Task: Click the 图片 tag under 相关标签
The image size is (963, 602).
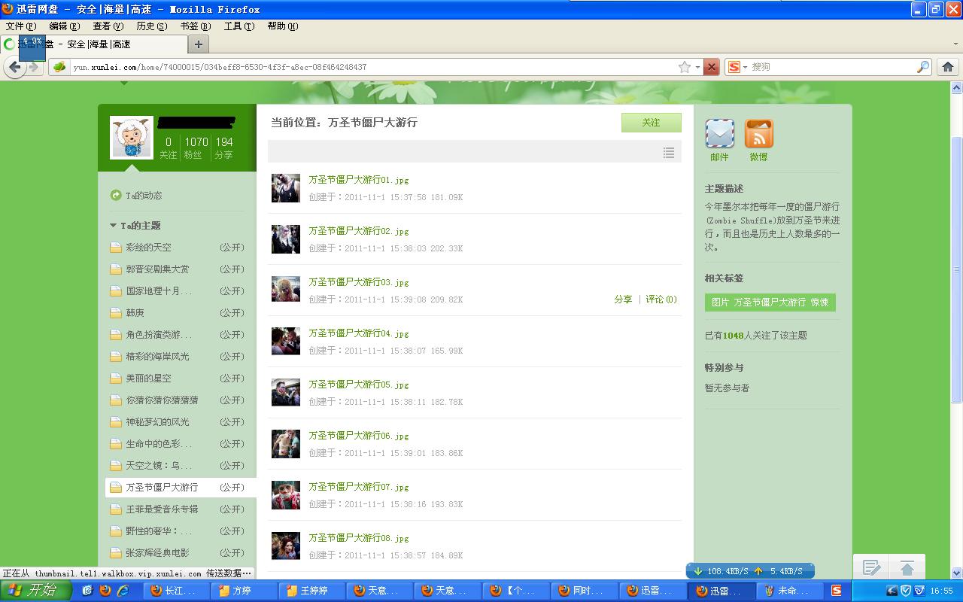Action: click(x=720, y=302)
